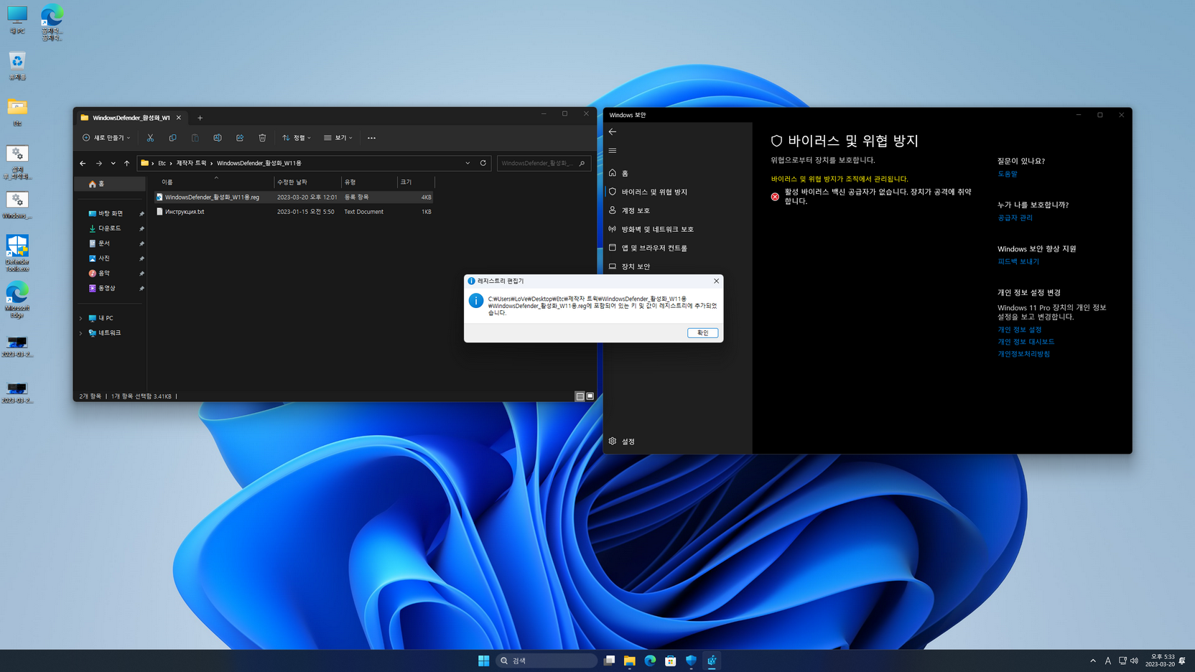Click 문서 in Explorer sidebar
The width and height of the screenshot is (1195, 672).
click(111, 243)
